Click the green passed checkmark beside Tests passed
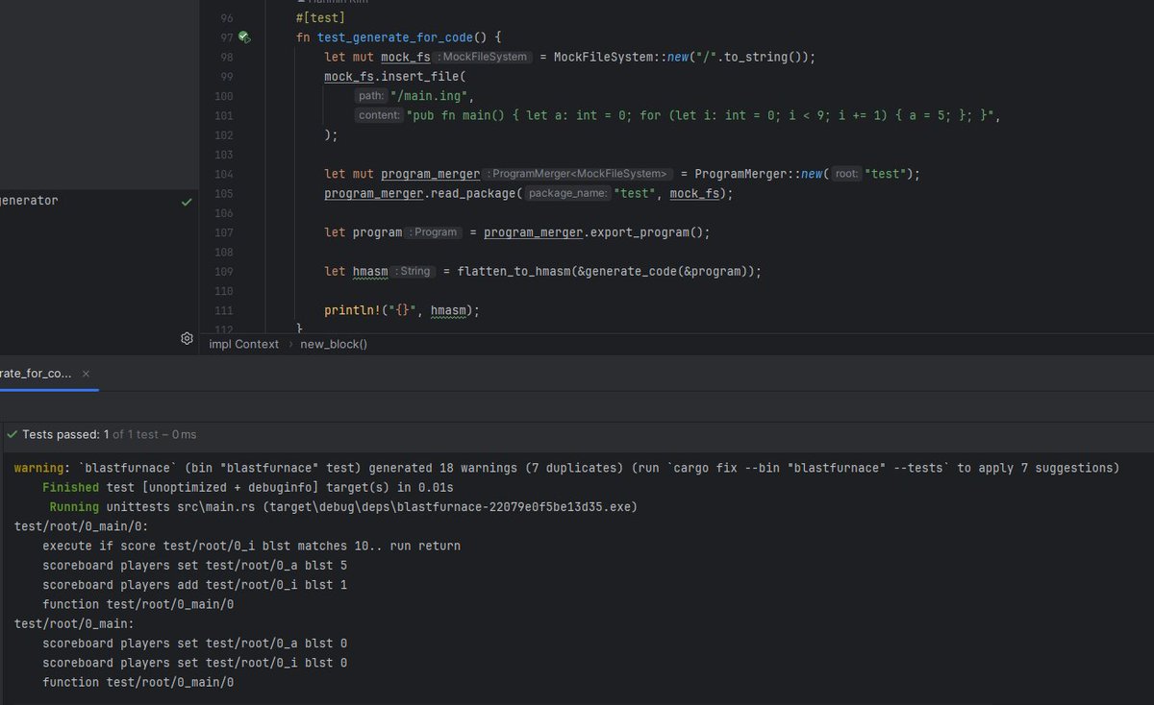The width and height of the screenshot is (1154, 705). [x=13, y=435]
